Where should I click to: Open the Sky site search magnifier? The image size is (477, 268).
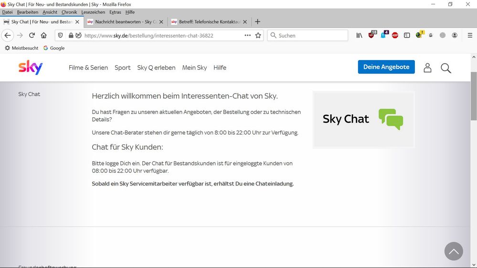(446, 68)
